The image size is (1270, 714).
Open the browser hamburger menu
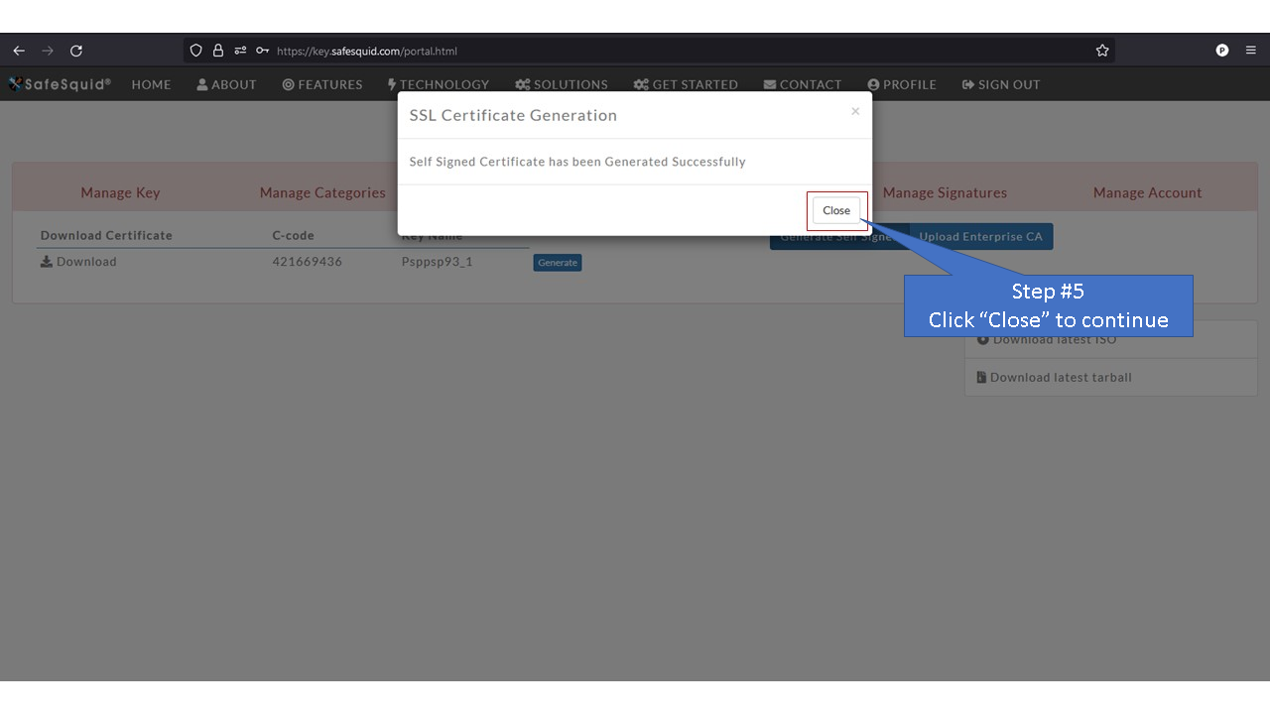click(x=1249, y=50)
